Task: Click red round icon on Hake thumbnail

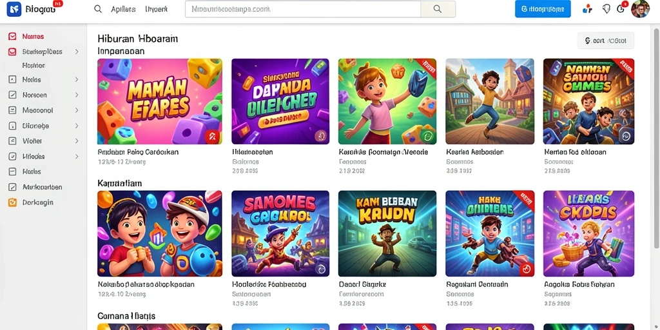Action: [526, 269]
